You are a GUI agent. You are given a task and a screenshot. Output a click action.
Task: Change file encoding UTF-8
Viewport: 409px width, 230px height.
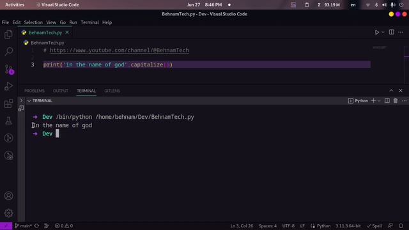(x=288, y=226)
